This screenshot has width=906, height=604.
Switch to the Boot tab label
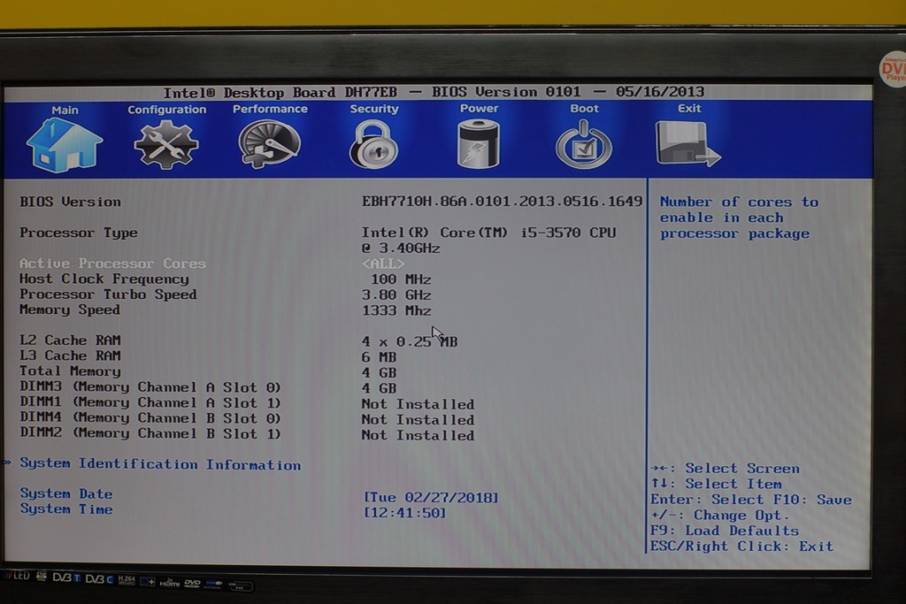pyautogui.click(x=584, y=109)
